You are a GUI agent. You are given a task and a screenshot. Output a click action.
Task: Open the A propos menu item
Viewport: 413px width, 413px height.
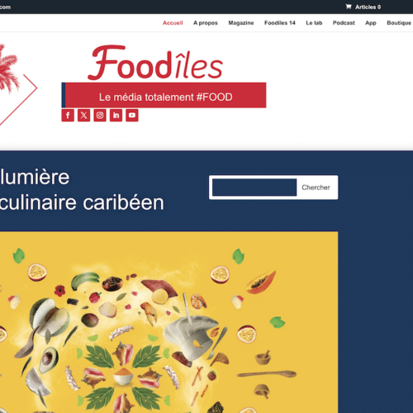point(206,23)
